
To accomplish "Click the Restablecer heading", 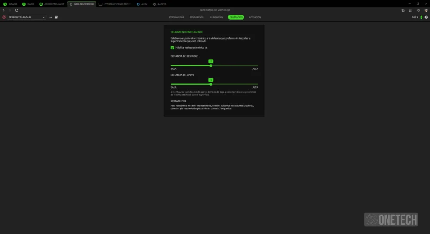I will coord(178,101).
